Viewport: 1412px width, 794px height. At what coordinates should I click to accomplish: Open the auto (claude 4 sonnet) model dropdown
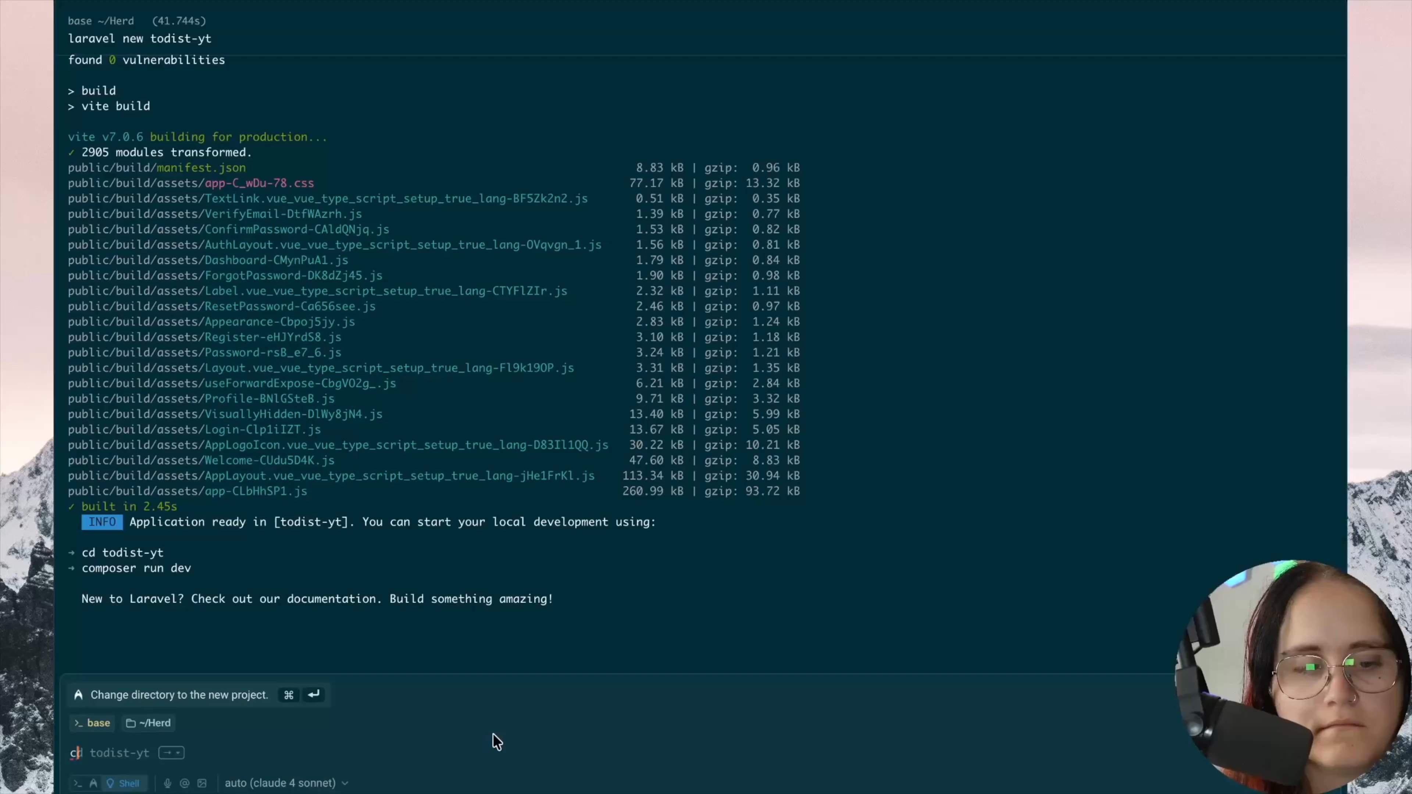coord(279,783)
